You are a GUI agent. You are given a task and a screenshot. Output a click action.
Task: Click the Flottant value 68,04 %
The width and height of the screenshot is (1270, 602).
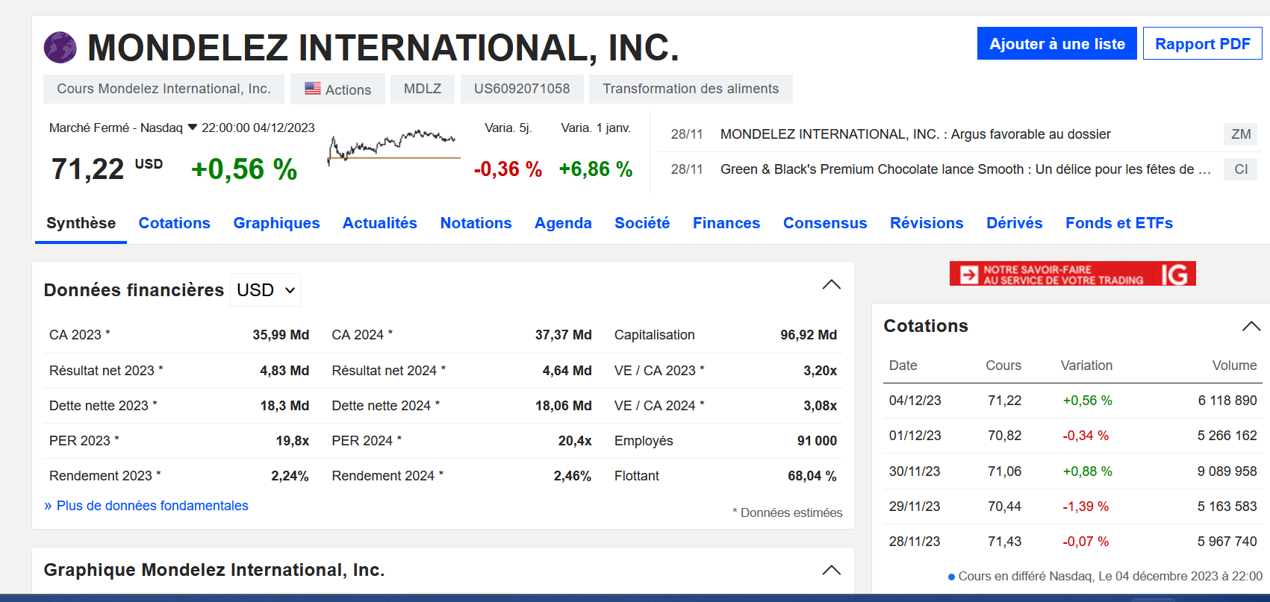pyautogui.click(x=812, y=476)
